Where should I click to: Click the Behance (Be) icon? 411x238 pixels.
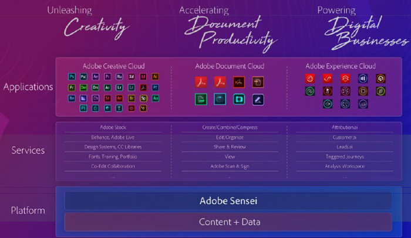click(72, 97)
